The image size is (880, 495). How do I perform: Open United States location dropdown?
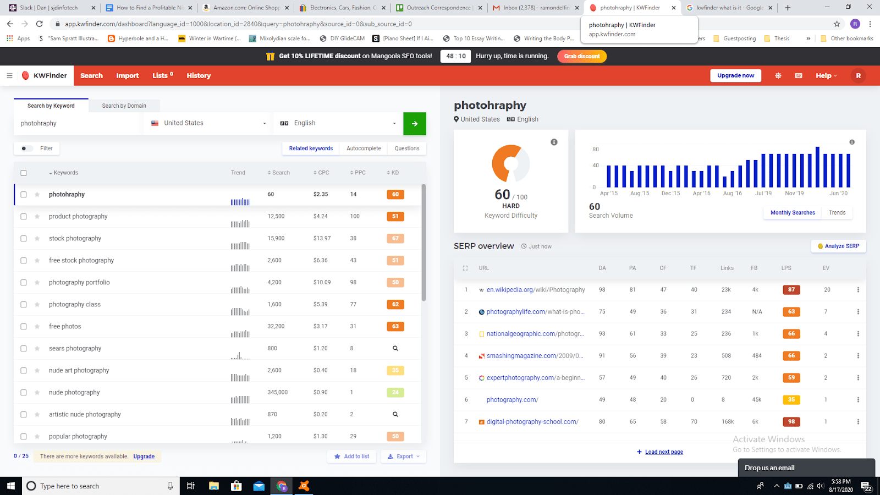[208, 123]
